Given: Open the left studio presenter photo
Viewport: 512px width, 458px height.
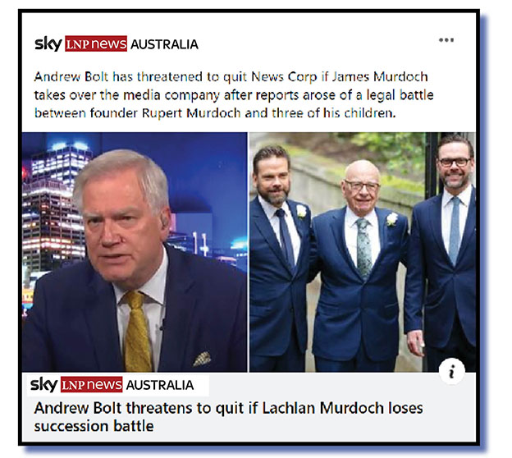Looking at the screenshot, I should coord(135,252).
